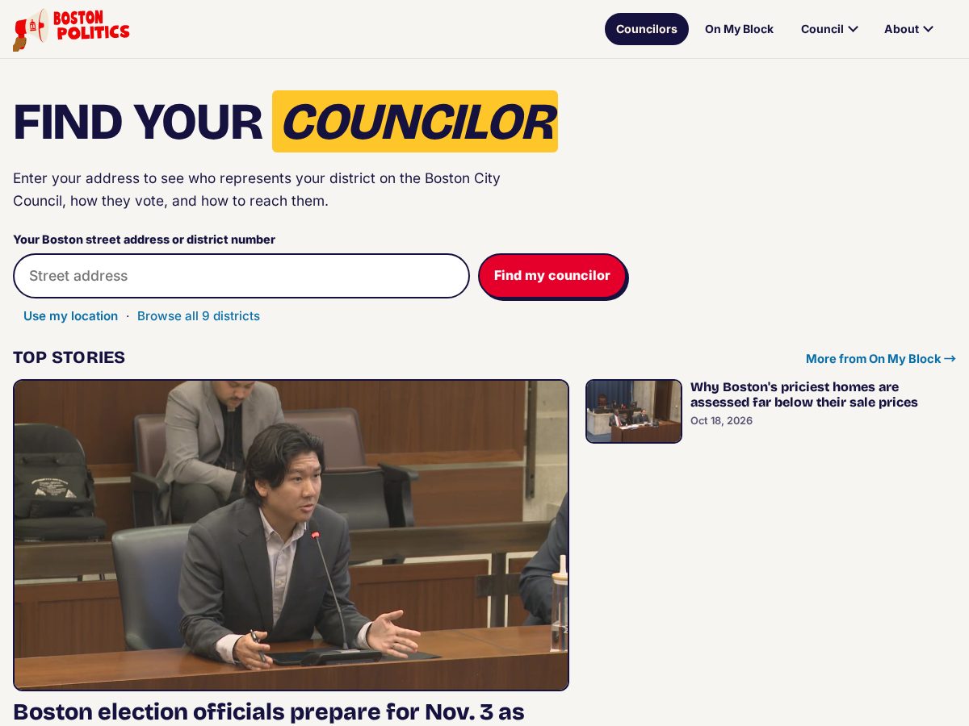Click the 'Your Boston street address' label
Viewport: 969px width, 726px height.
coord(144,240)
